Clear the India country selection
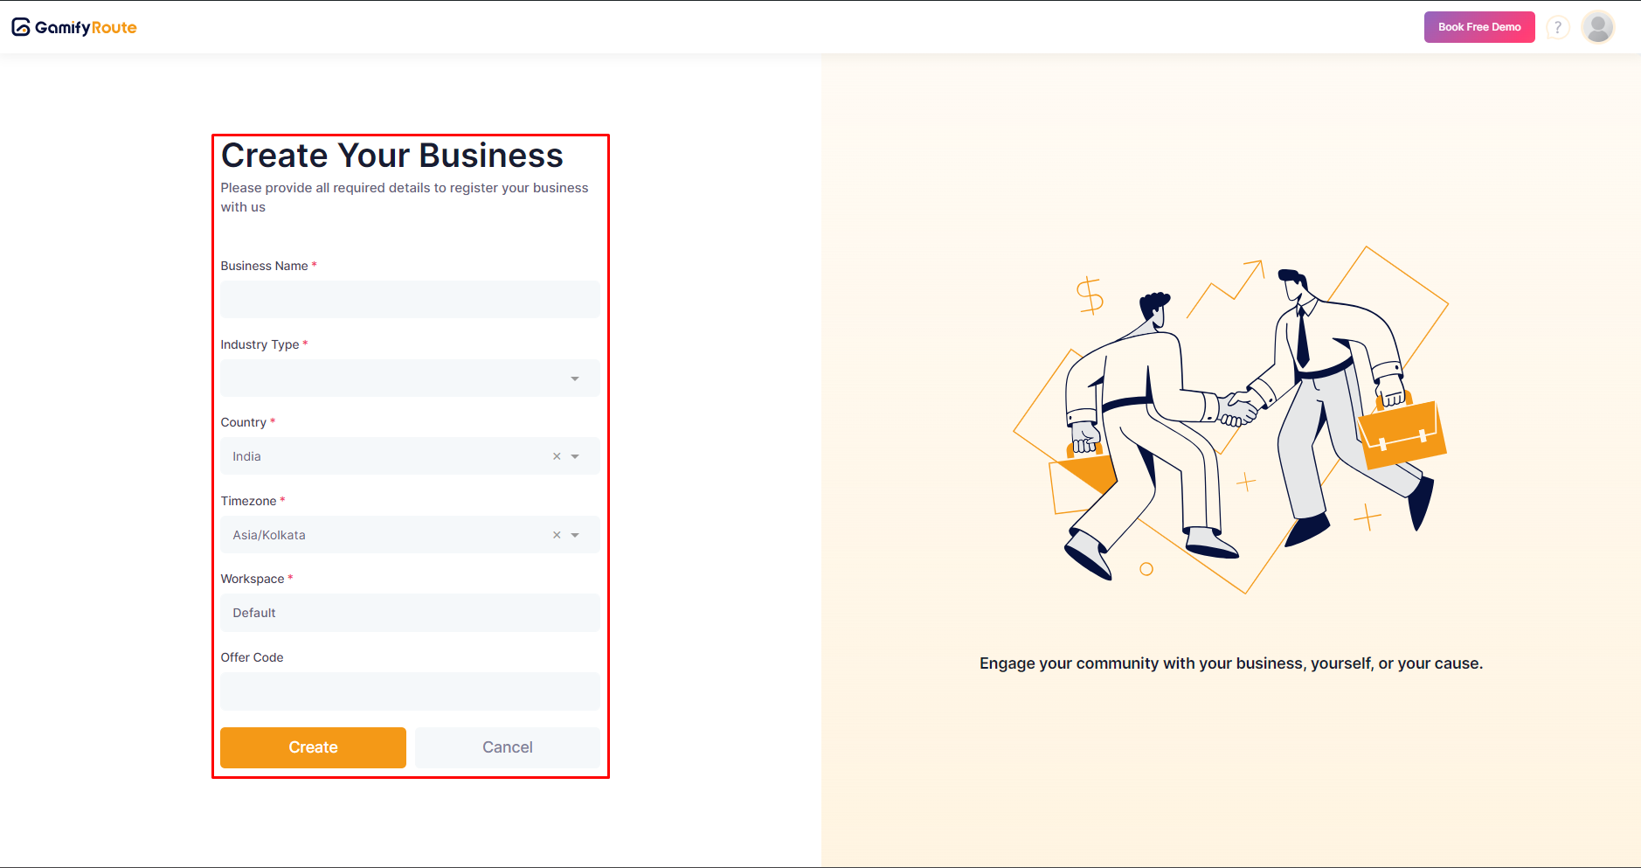This screenshot has width=1641, height=868. click(557, 456)
